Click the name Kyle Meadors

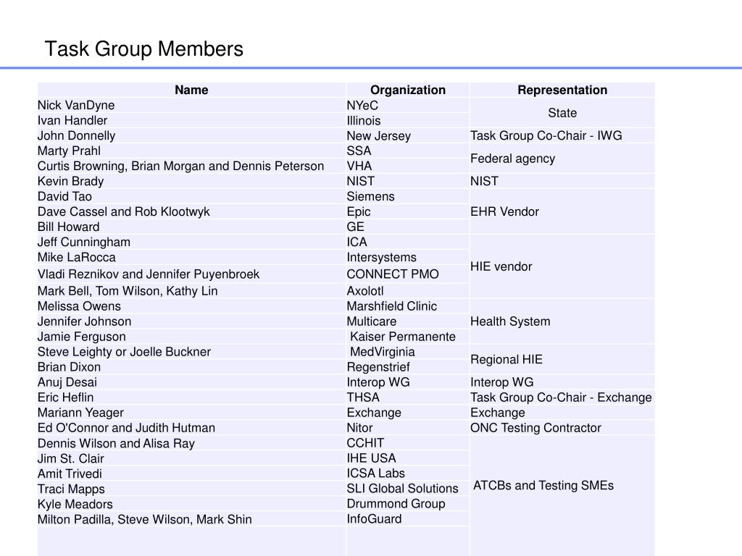75,504
